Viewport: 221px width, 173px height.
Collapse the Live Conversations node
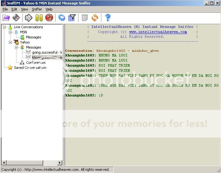4,27
